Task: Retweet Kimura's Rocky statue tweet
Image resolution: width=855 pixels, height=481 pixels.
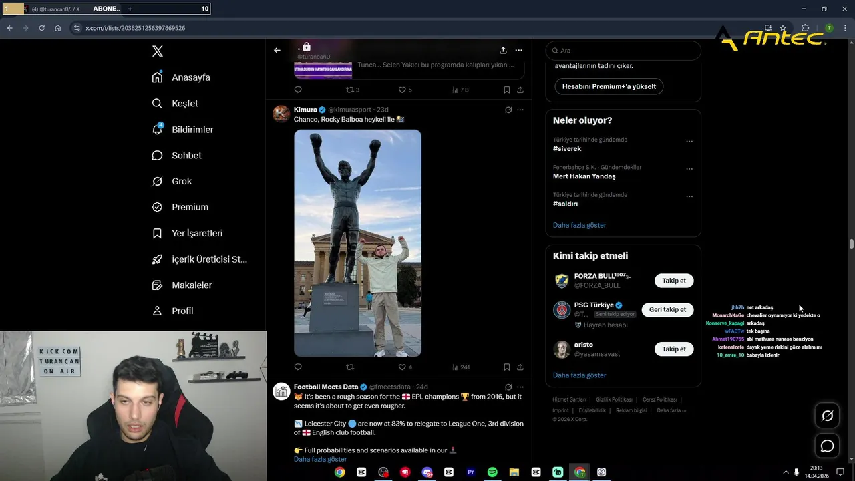Action: (x=350, y=367)
